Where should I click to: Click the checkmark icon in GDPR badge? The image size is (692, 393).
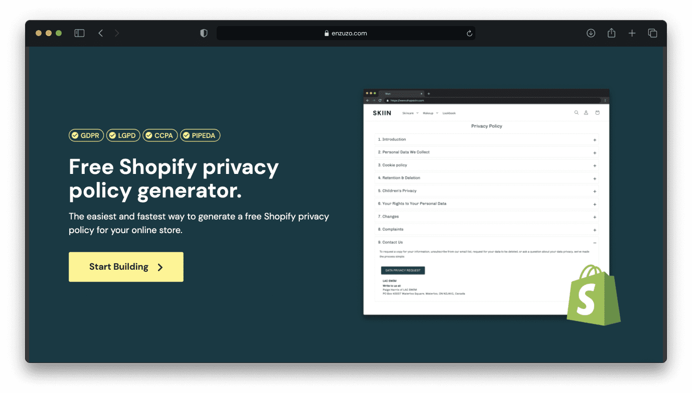75,135
